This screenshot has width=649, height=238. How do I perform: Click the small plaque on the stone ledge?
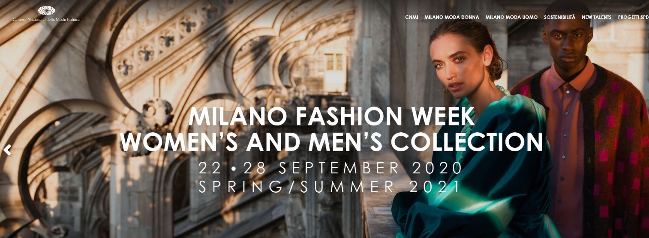click(382, 211)
